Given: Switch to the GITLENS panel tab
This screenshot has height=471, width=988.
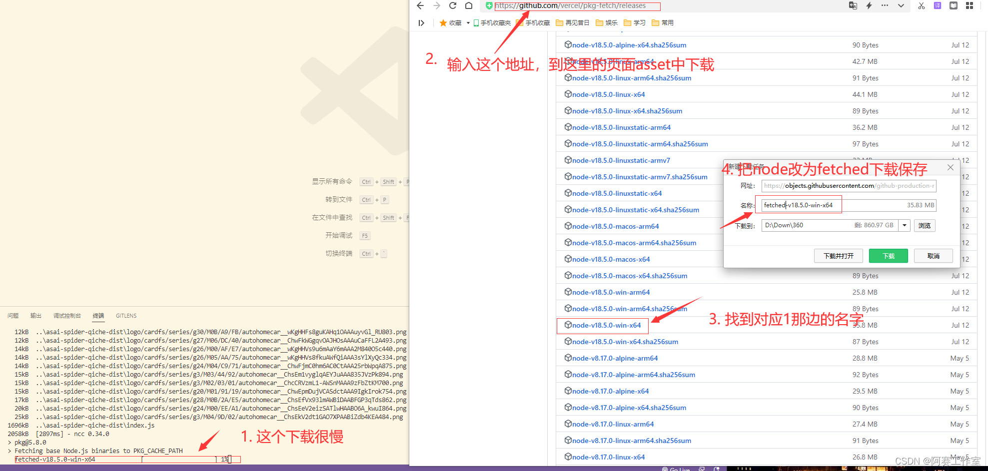Looking at the screenshot, I should point(126,315).
